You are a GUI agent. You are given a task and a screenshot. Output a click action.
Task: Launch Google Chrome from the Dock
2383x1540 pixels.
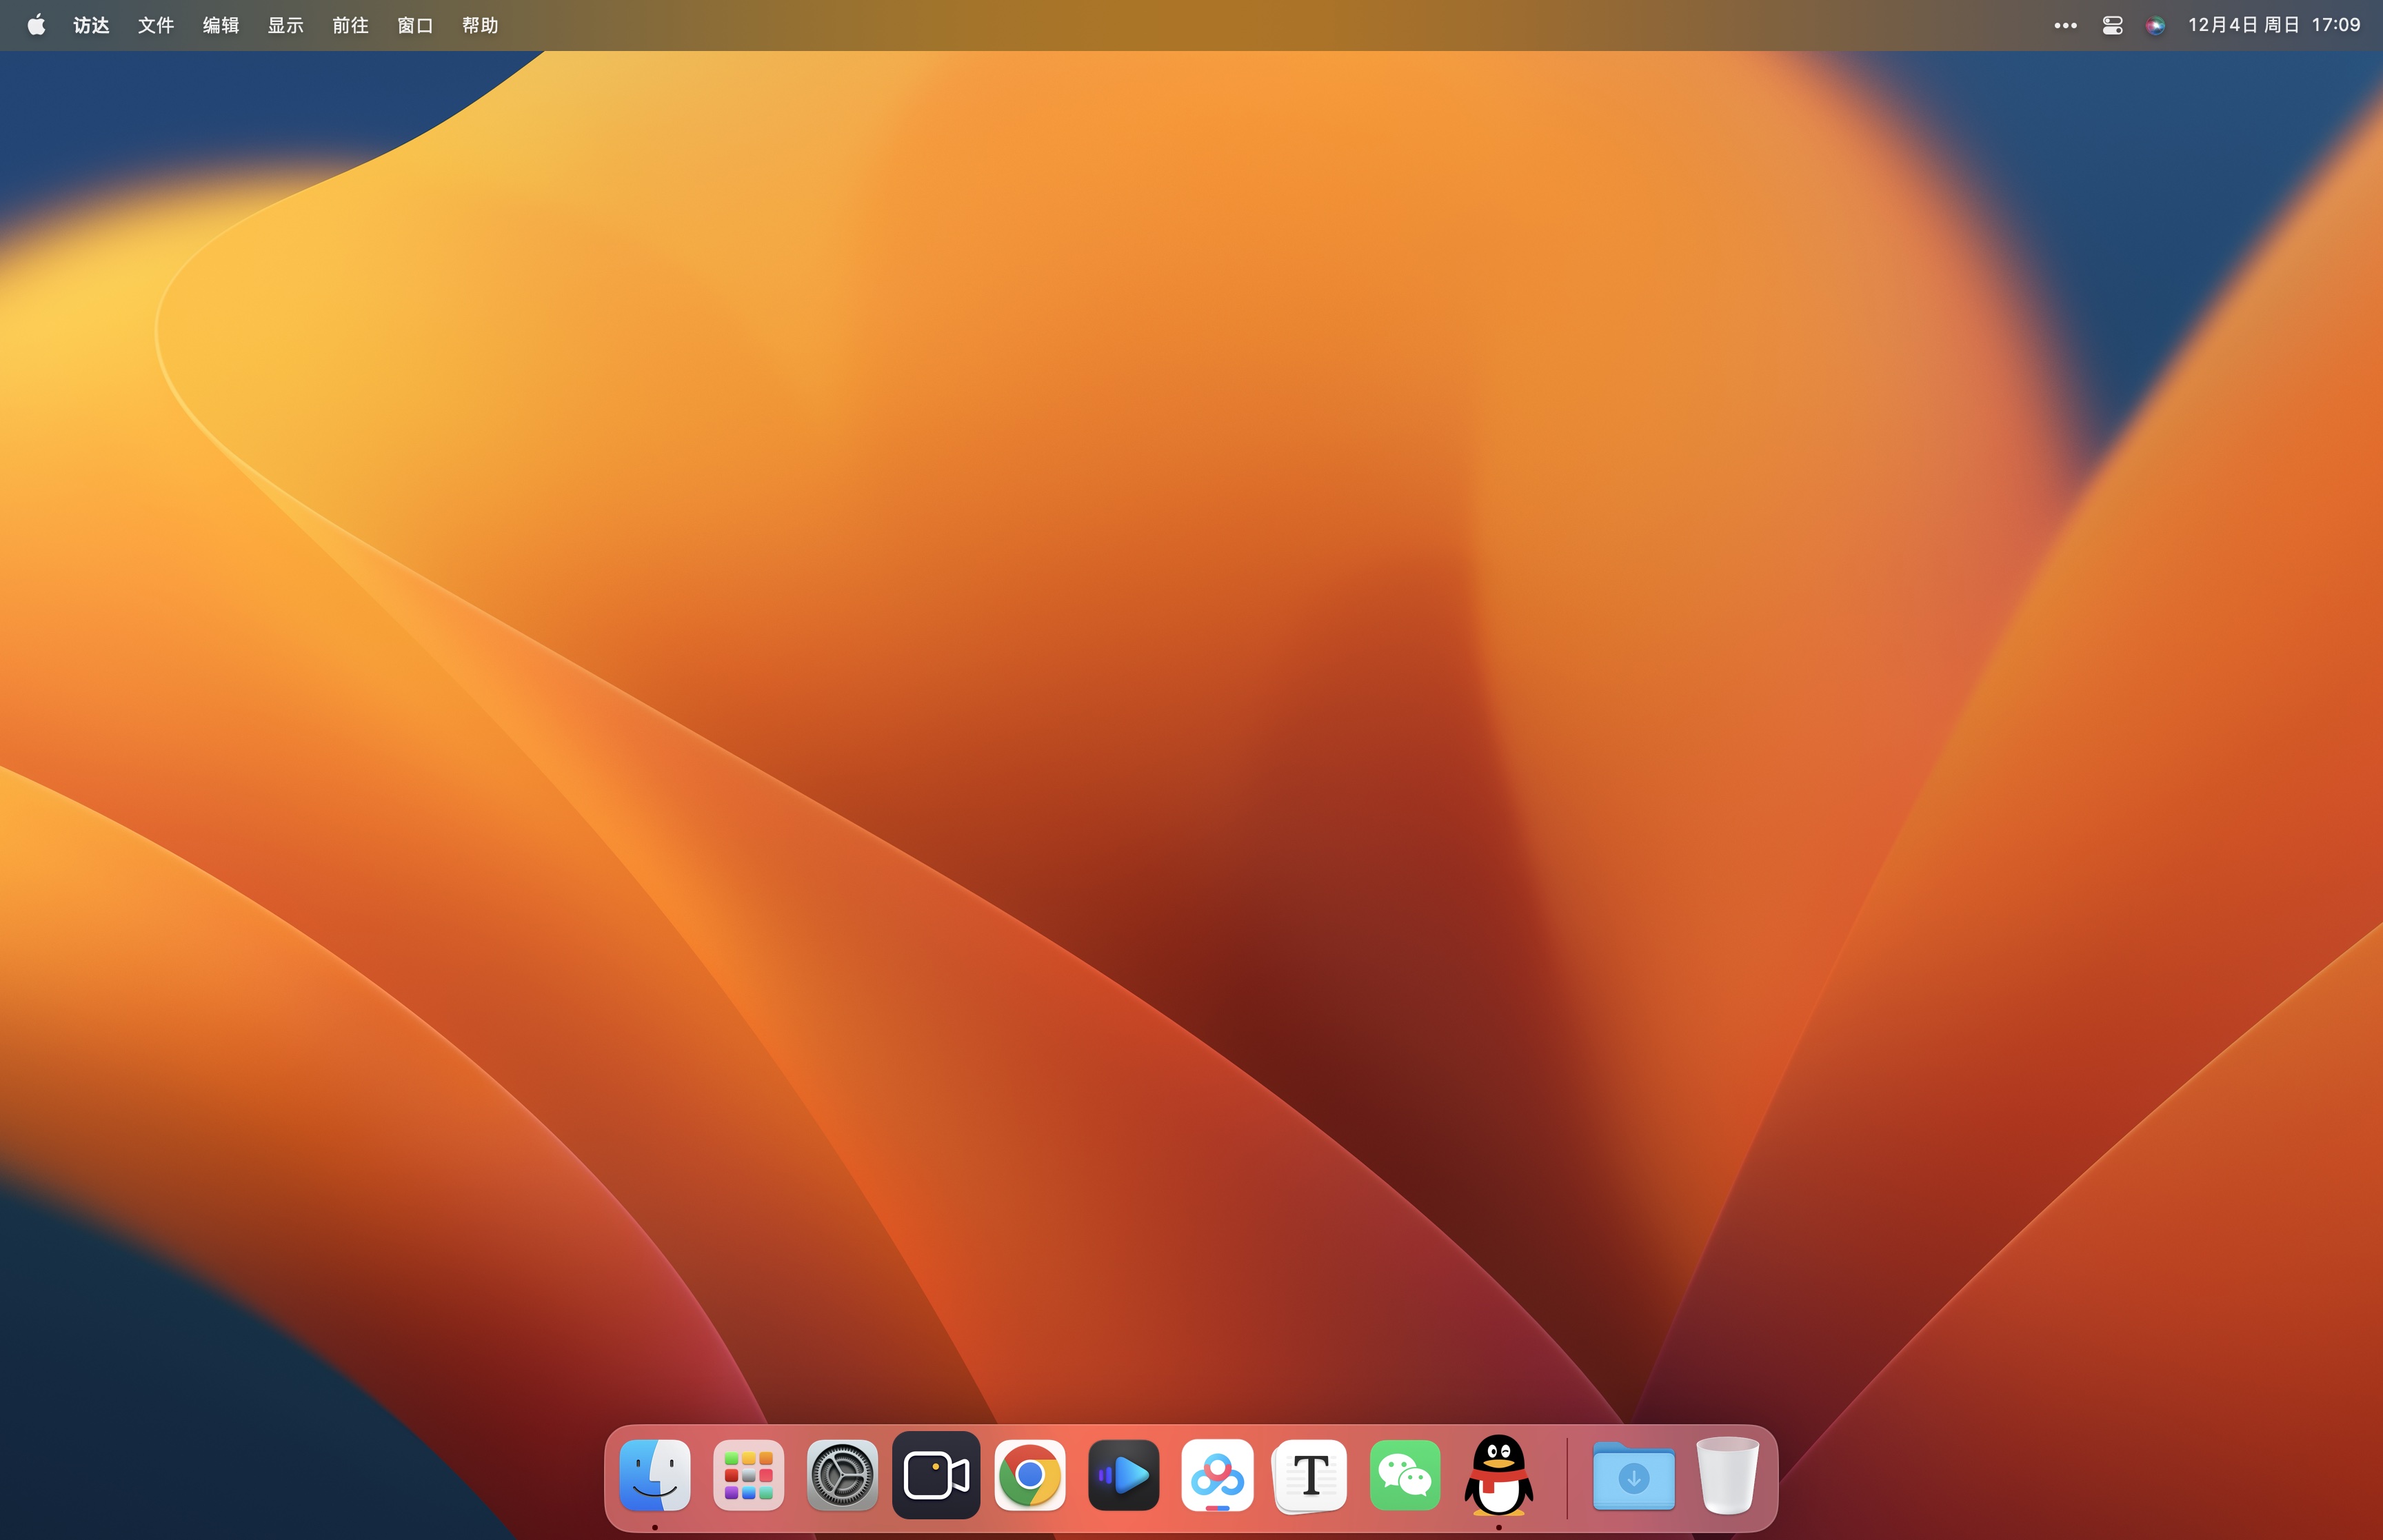point(1030,1475)
